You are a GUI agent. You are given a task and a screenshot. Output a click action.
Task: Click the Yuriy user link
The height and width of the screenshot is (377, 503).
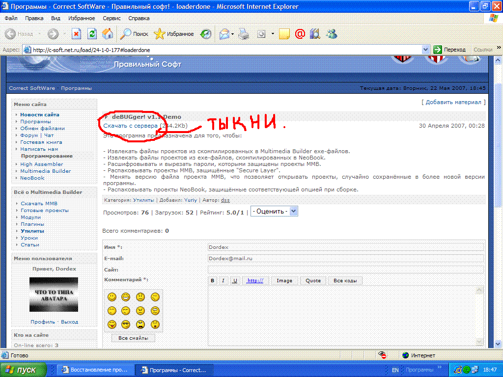191,200
